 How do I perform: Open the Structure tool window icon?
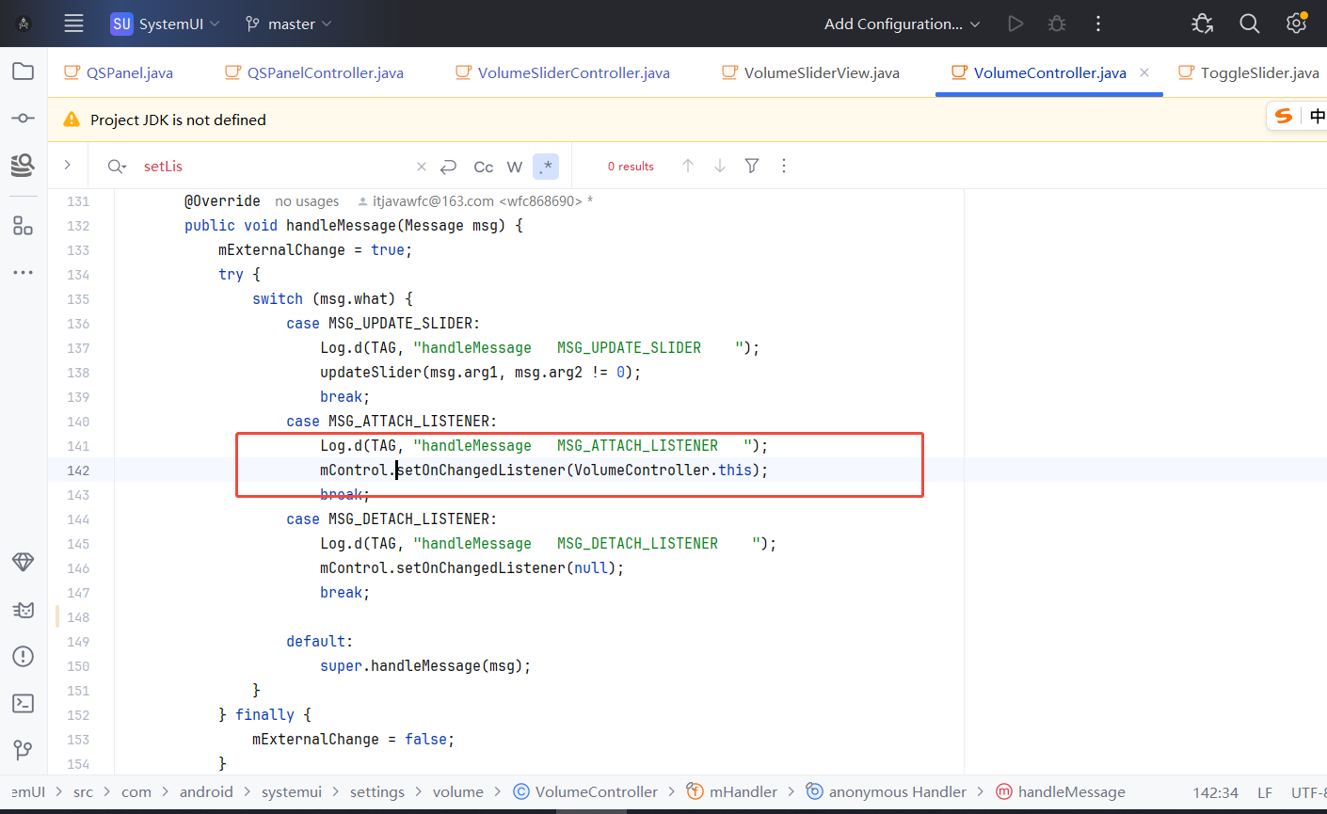pos(24,225)
